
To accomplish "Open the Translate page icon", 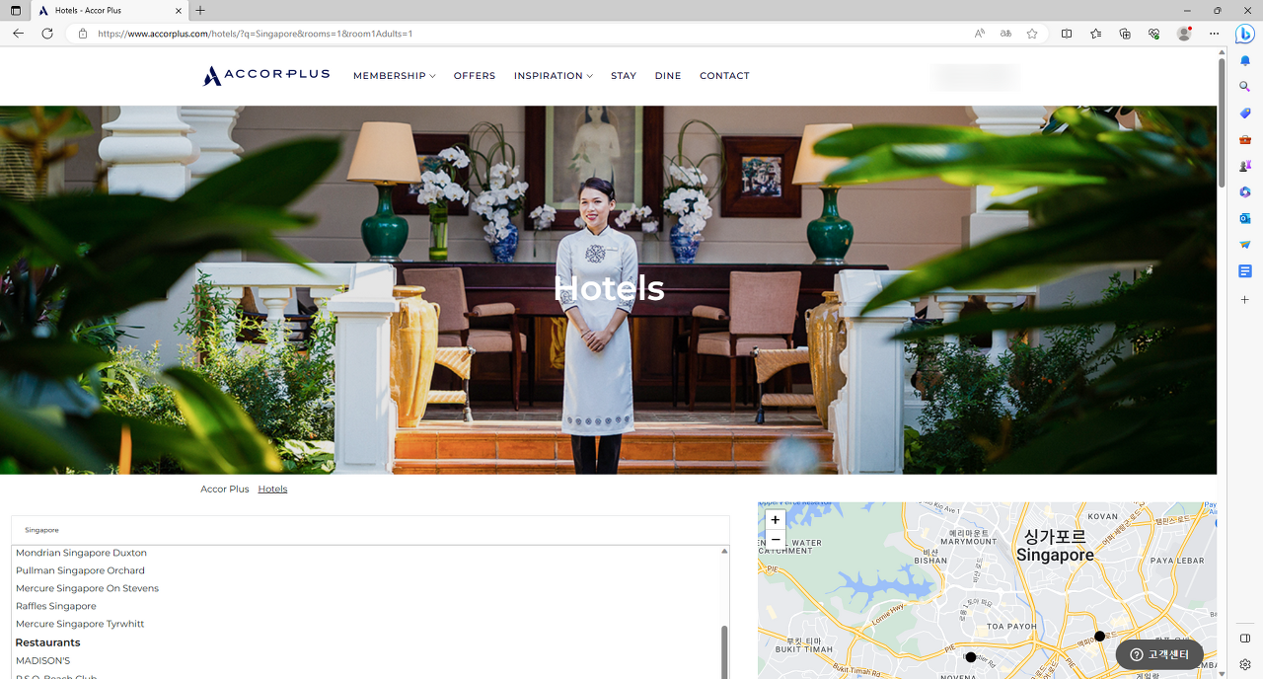I will coord(1005,34).
